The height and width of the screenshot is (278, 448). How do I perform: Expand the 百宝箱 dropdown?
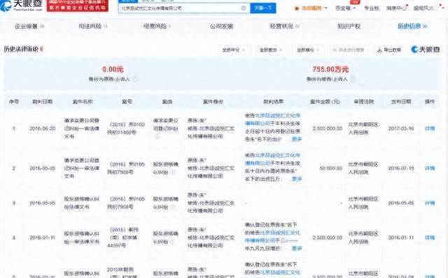pos(345,8)
